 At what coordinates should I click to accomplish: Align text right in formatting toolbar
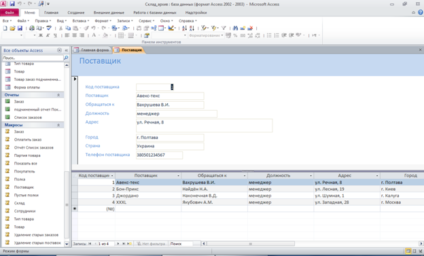[x=82, y=35]
